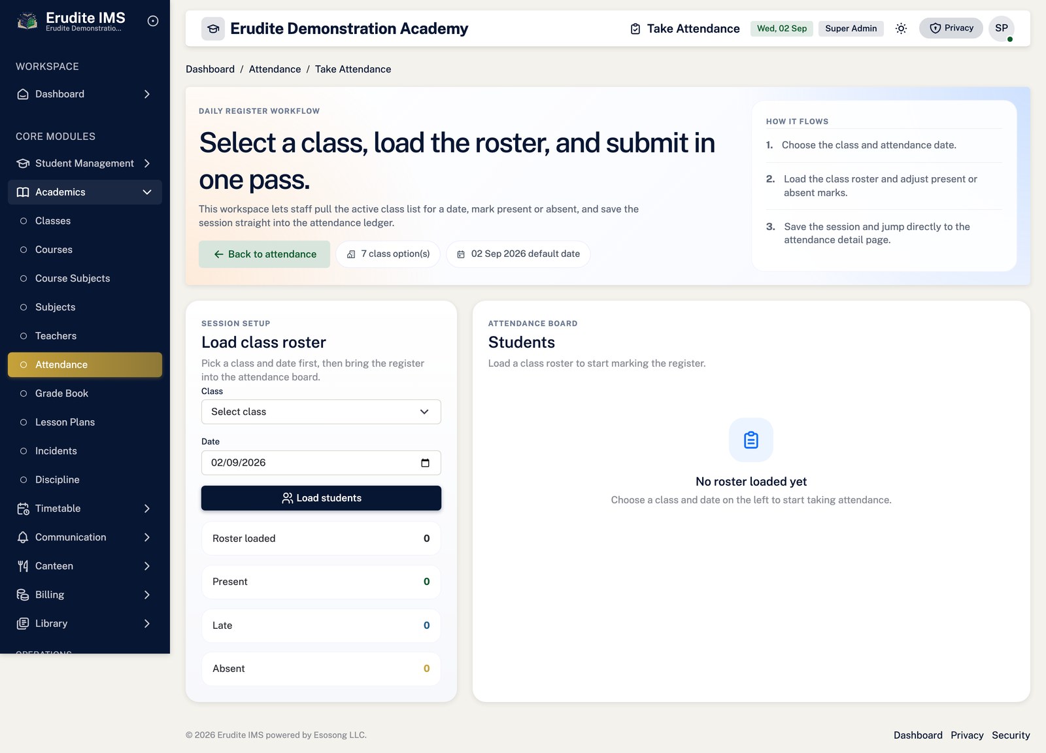Open the Courses submenu item
1046x753 pixels.
click(85, 250)
